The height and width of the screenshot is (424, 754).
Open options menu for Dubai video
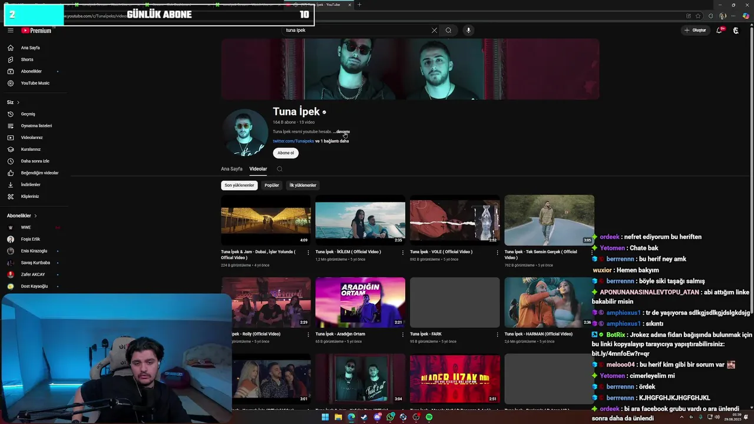(x=308, y=253)
